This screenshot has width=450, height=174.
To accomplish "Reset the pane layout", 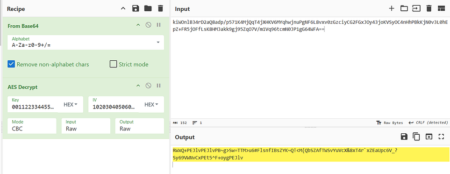I will pyautogui.click(x=441, y=8).
